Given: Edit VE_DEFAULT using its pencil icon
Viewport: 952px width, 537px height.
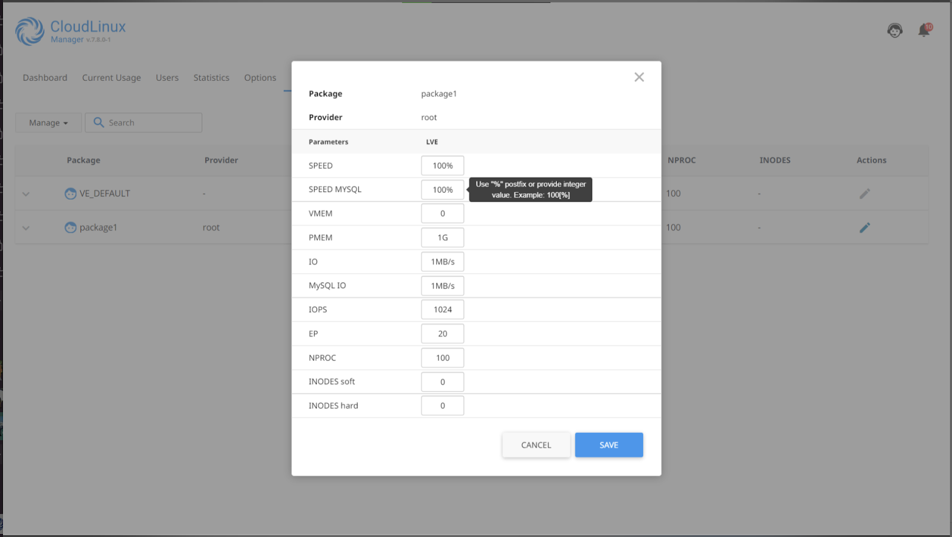Looking at the screenshot, I should (866, 193).
